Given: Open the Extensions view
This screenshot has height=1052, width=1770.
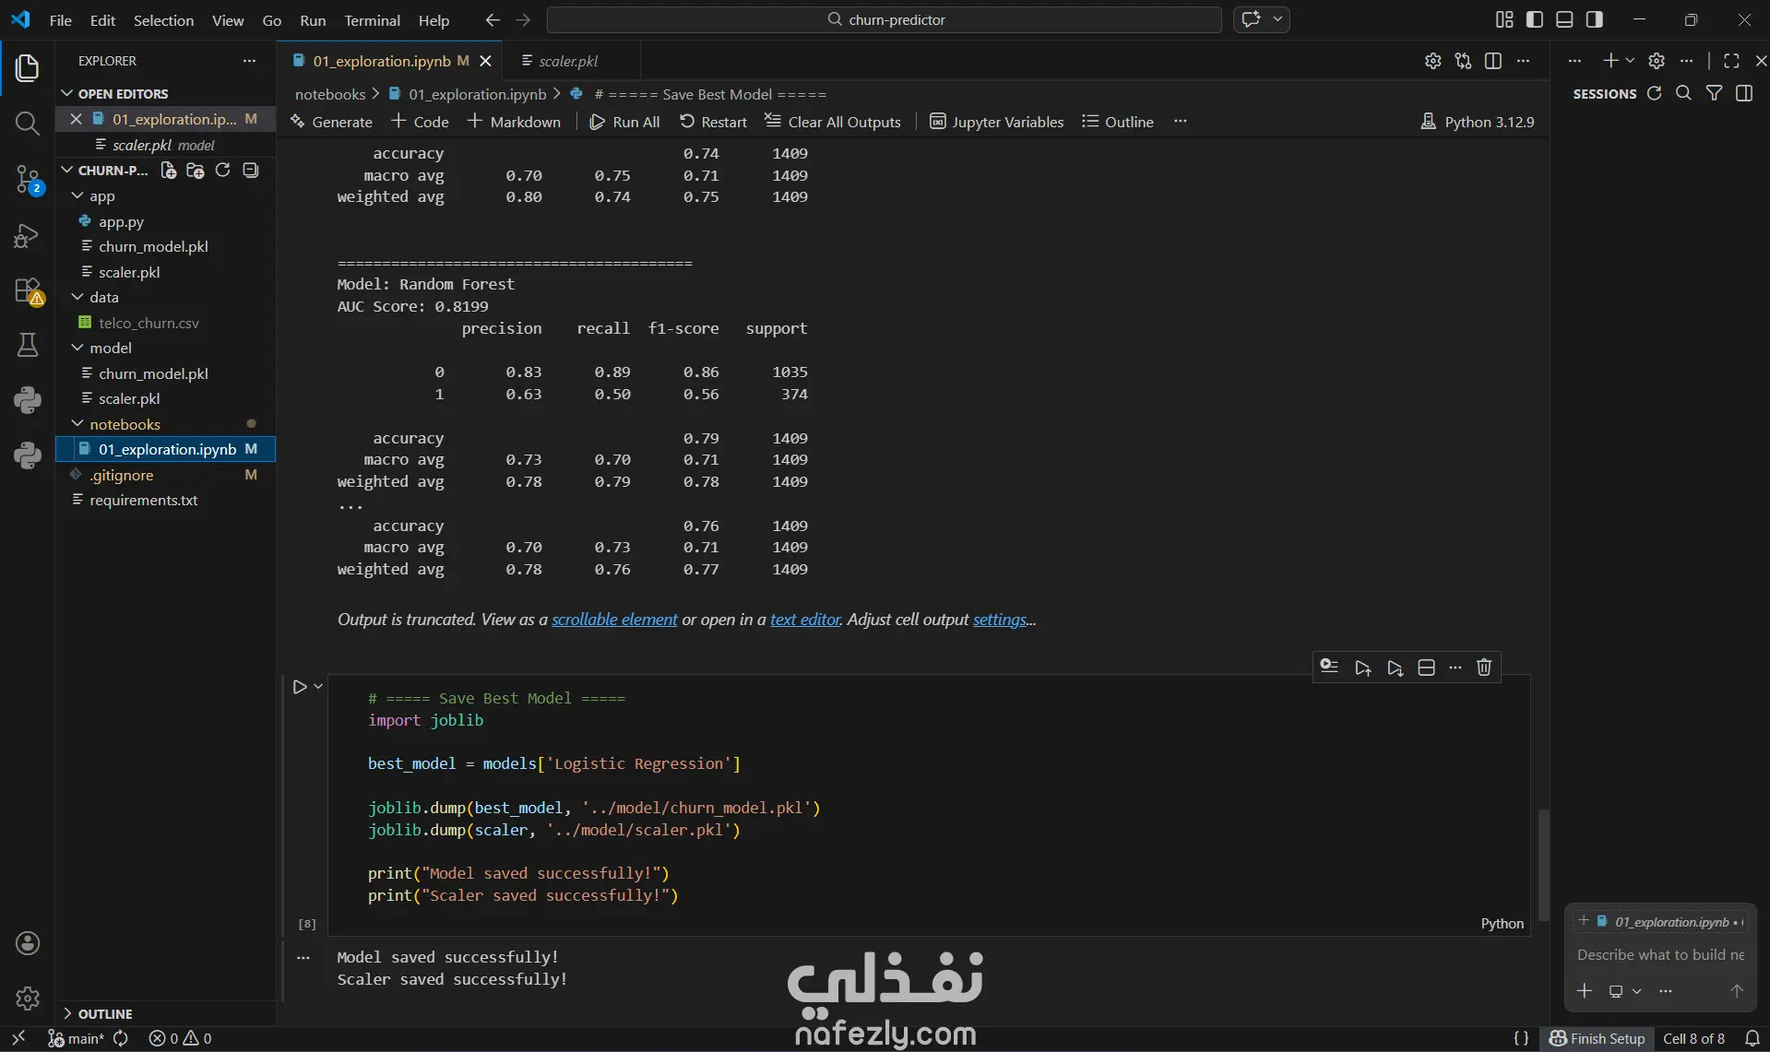Looking at the screenshot, I should [28, 291].
